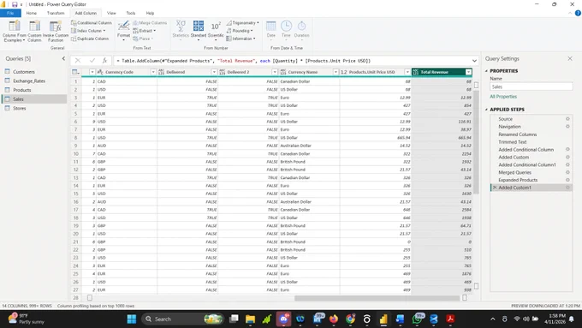Open the Windows Start menu
The width and height of the screenshot is (582, 328).
[132, 319]
